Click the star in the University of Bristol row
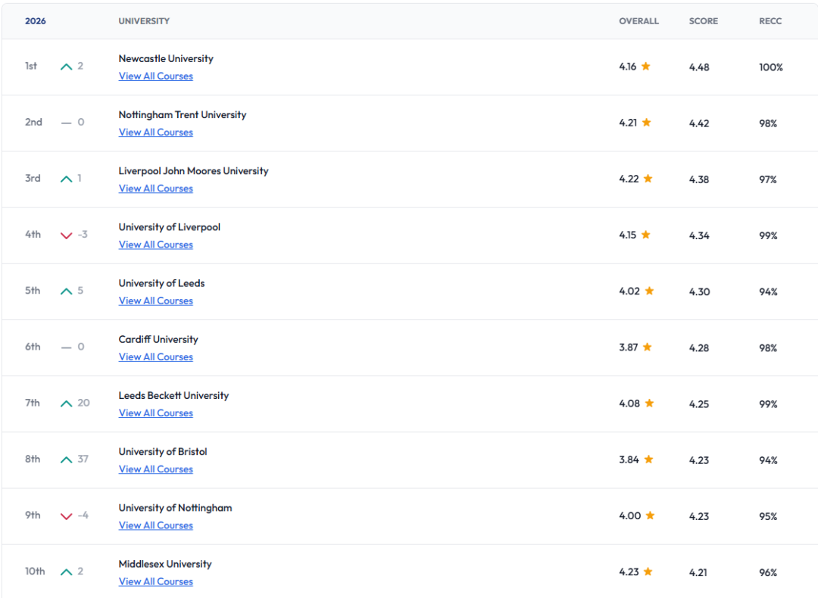The height and width of the screenshot is (598, 818). [x=648, y=459]
